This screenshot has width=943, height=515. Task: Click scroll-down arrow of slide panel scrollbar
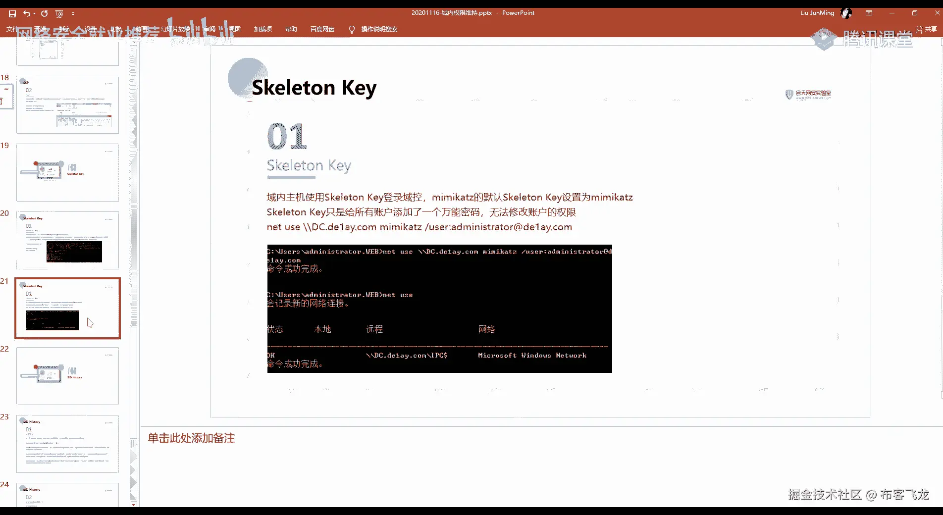133,504
